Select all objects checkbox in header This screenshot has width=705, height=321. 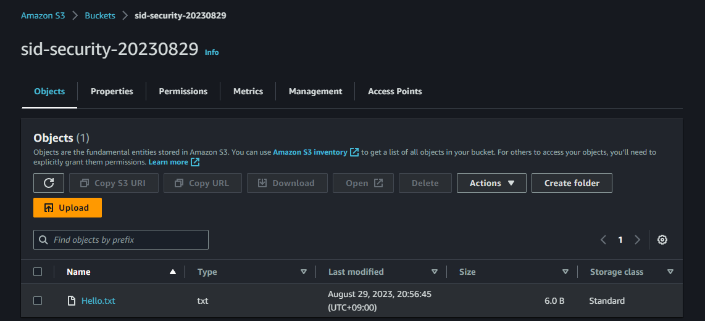point(38,272)
